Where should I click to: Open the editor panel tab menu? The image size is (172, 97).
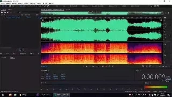63,9
